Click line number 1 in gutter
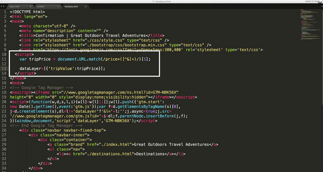The image size is (323, 172). coord(5,12)
